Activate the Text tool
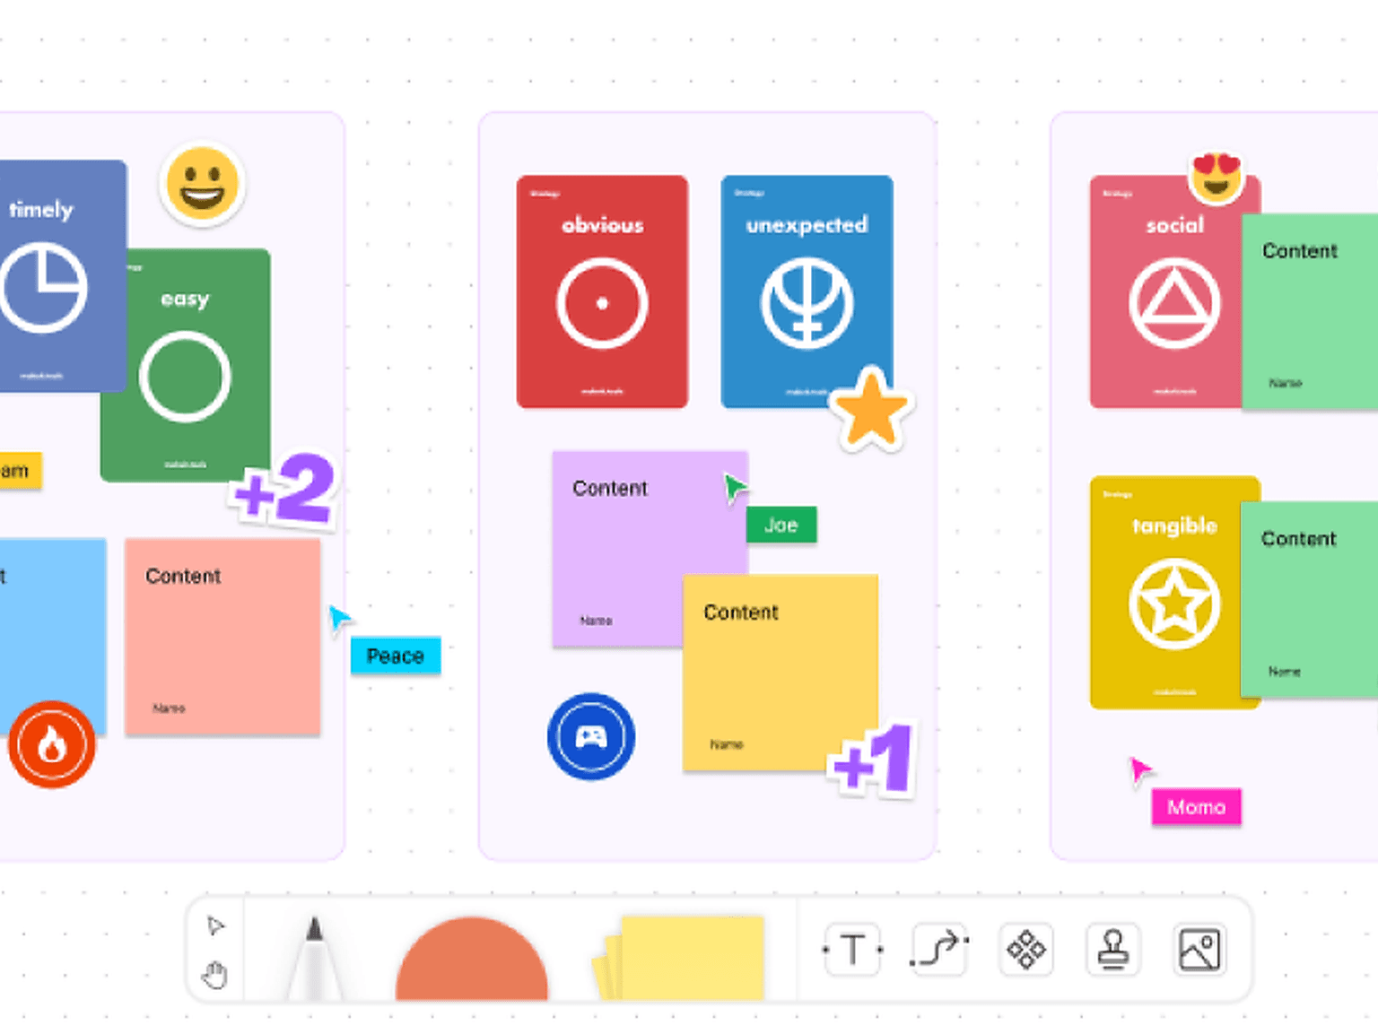The height and width of the screenshot is (1034, 1378). coord(852,949)
